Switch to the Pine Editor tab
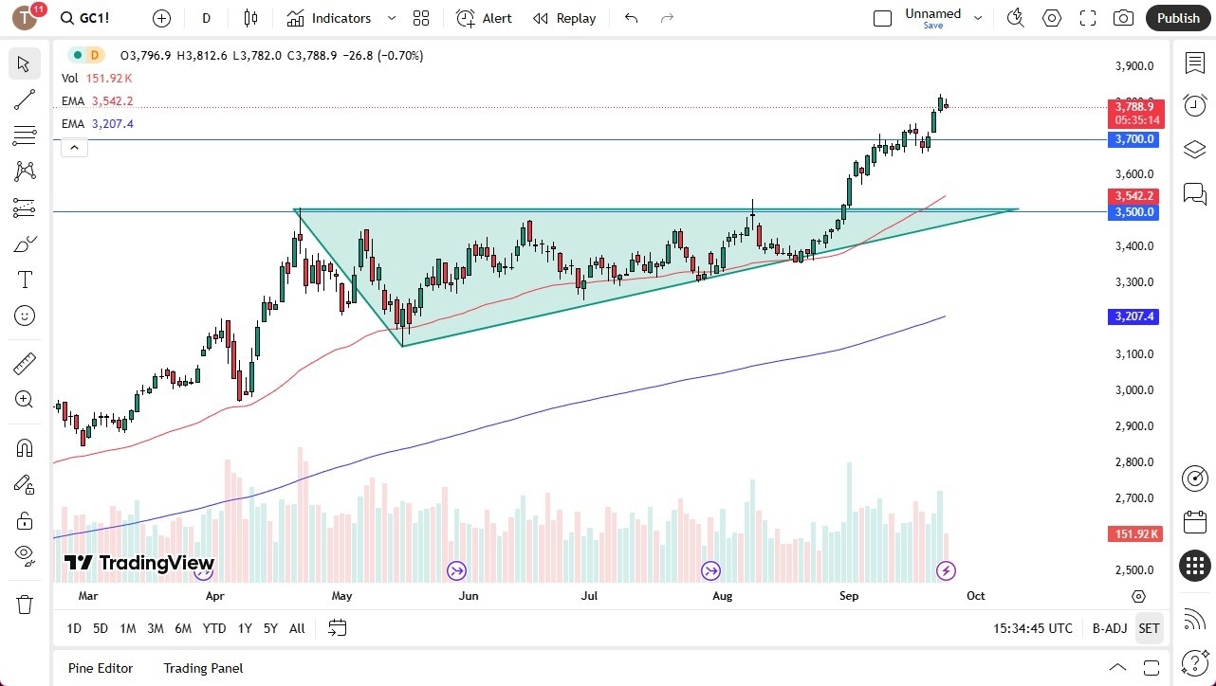 click(100, 668)
